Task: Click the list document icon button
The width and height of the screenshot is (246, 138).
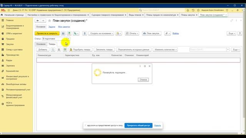Action: click(x=85, y=33)
